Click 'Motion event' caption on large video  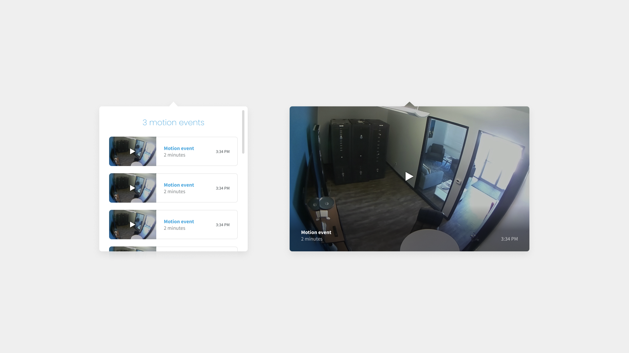pyautogui.click(x=316, y=232)
